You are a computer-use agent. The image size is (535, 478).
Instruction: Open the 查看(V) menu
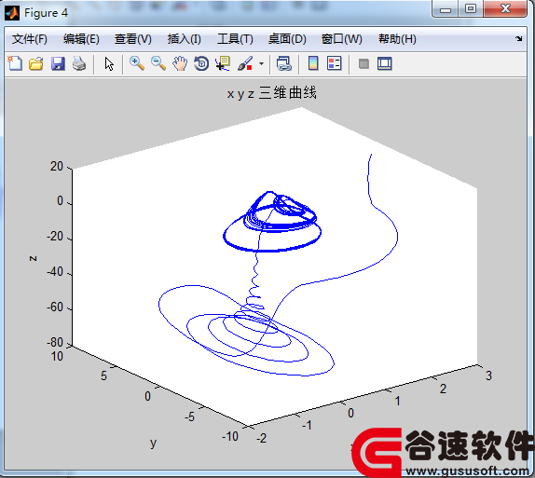click(x=133, y=39)
